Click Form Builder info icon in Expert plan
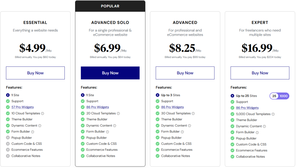296x168 pixels. 257,132
